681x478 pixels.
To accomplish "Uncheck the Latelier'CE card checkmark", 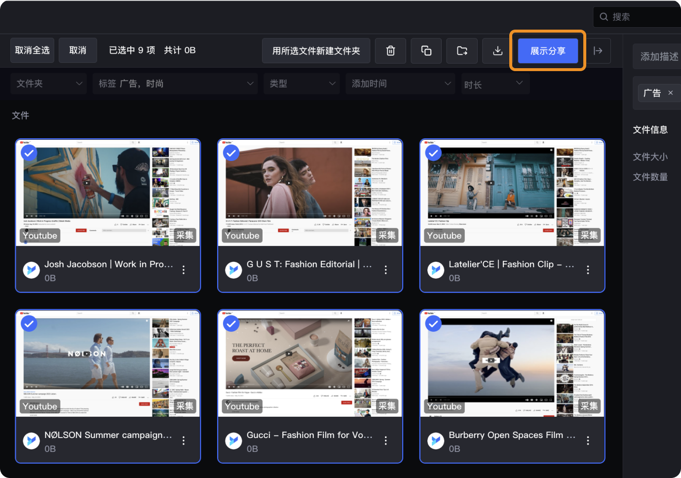I will [x=433, y=153].
